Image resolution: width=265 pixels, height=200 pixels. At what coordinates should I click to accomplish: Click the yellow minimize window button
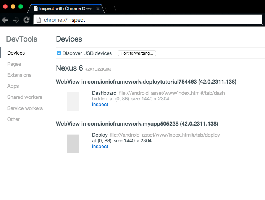pyautogui.click(x=13, y=6)
